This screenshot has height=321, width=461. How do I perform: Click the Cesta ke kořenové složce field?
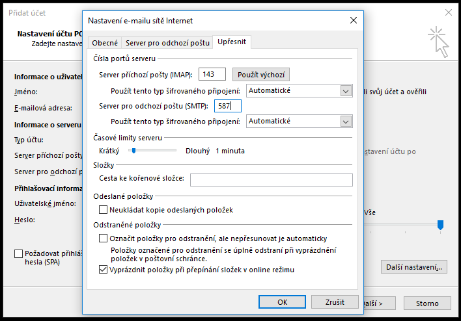click(271, 180)
